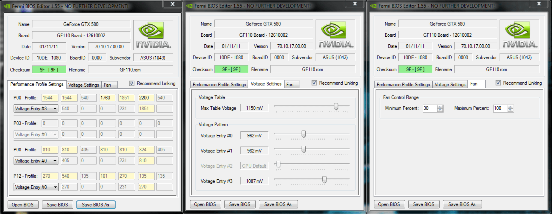Viewport: 552px width, 214px height.
Task: Open the P12 profile voltage entry dropdown
Action: [x=36, y=187]
